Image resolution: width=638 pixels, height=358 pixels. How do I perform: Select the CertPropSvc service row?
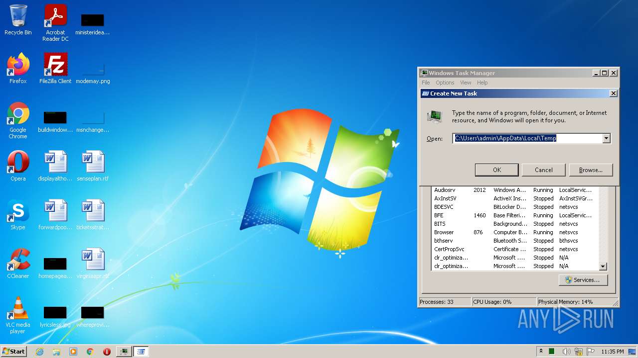click(x=515, y=249)
